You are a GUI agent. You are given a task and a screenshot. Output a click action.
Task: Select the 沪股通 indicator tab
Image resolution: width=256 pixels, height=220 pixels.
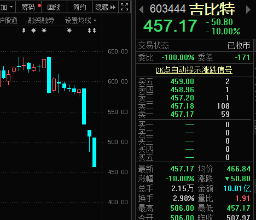8,20
